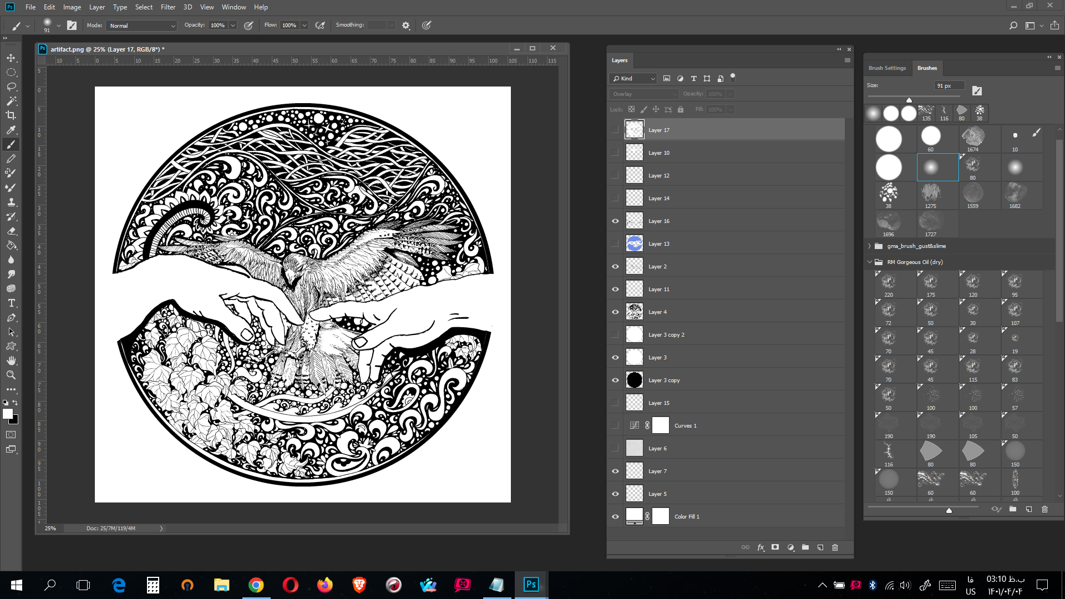The width and height of the screenshot is (1065, 599).
Task: Select the Paint Bucket tool
Action: coord(11,245)
